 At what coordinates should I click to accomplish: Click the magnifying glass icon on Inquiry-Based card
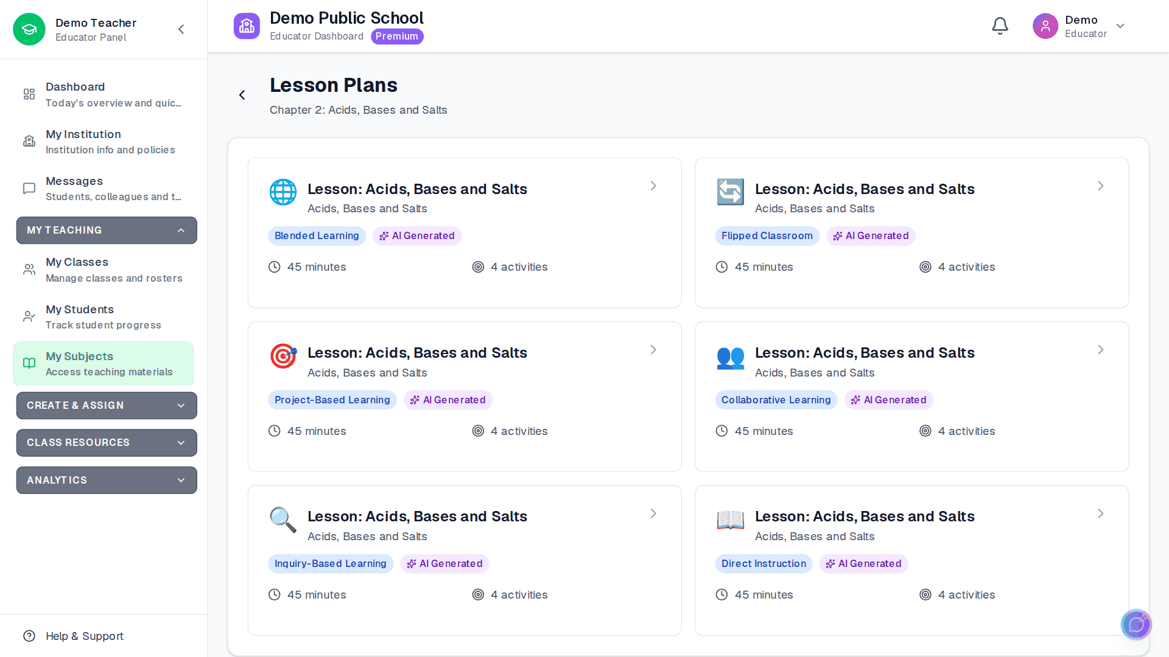(283, 520)
